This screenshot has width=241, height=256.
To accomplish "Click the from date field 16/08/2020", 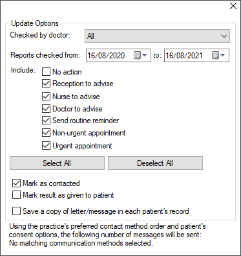I will 106,56.
